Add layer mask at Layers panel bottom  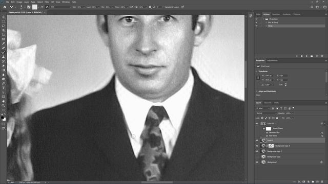[x=304, y=182]
